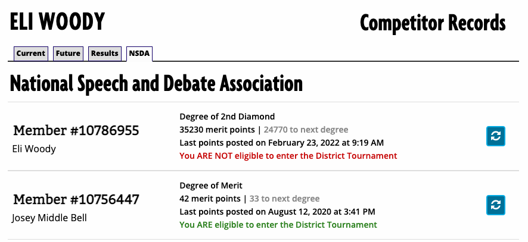Select the Member #10786955 text

click(76, 130)
